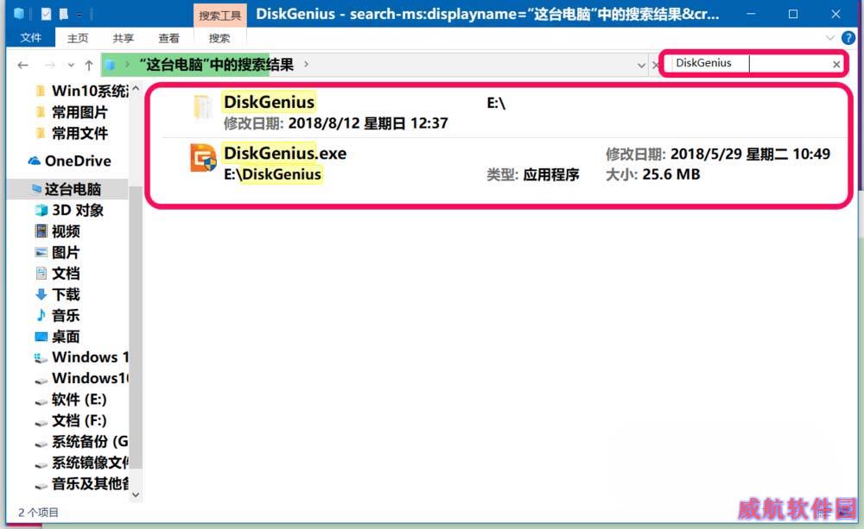Expand the breadcrumb chevron after 搜索结果
The height and width of the screenshot is (529, 864).
pos(307,65)
